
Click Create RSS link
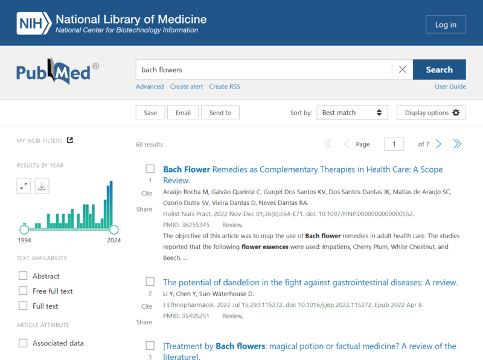(225, 86)
